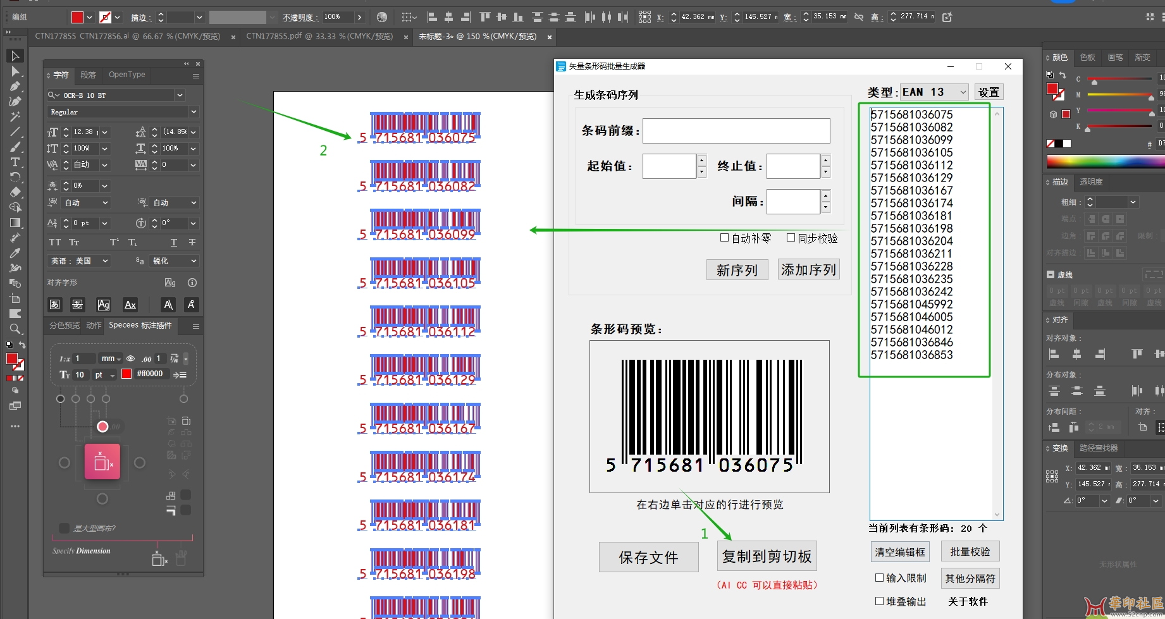Open the 类型 EAN 13 dropdown
The image size is (1165, 619).
pyautogui.click(x=934, y=92)
